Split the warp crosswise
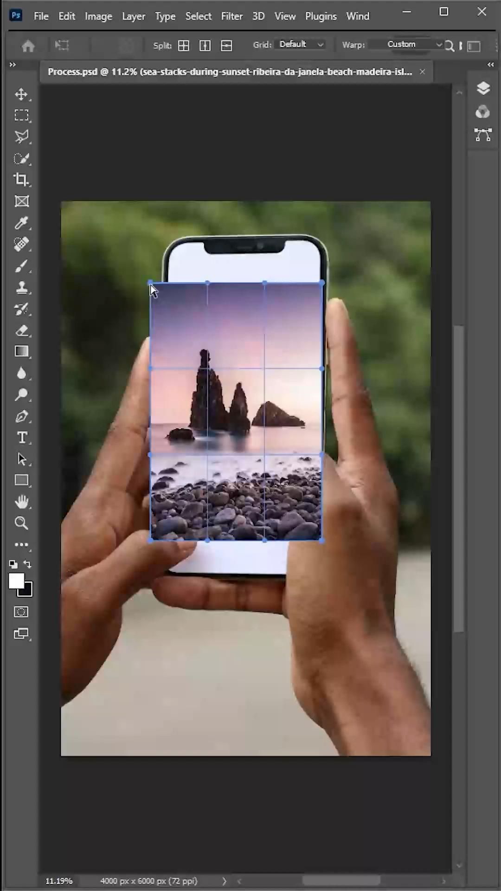This screenshot has height=891, width=501. click(x=184, y=45)
